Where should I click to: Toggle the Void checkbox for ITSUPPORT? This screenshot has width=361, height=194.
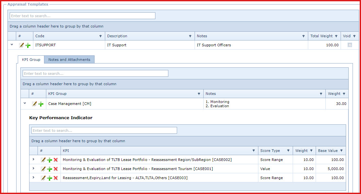pos(350,45)
